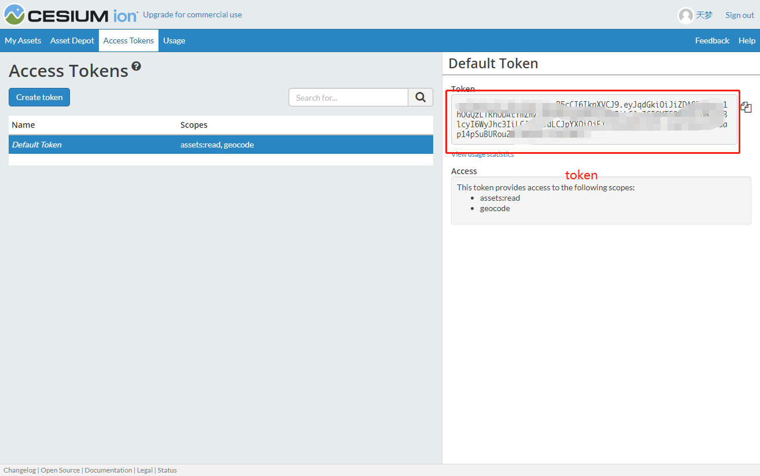Open the Feedback menu item
The height and width of the screenshot is (476, 760).
click(712, 40)
